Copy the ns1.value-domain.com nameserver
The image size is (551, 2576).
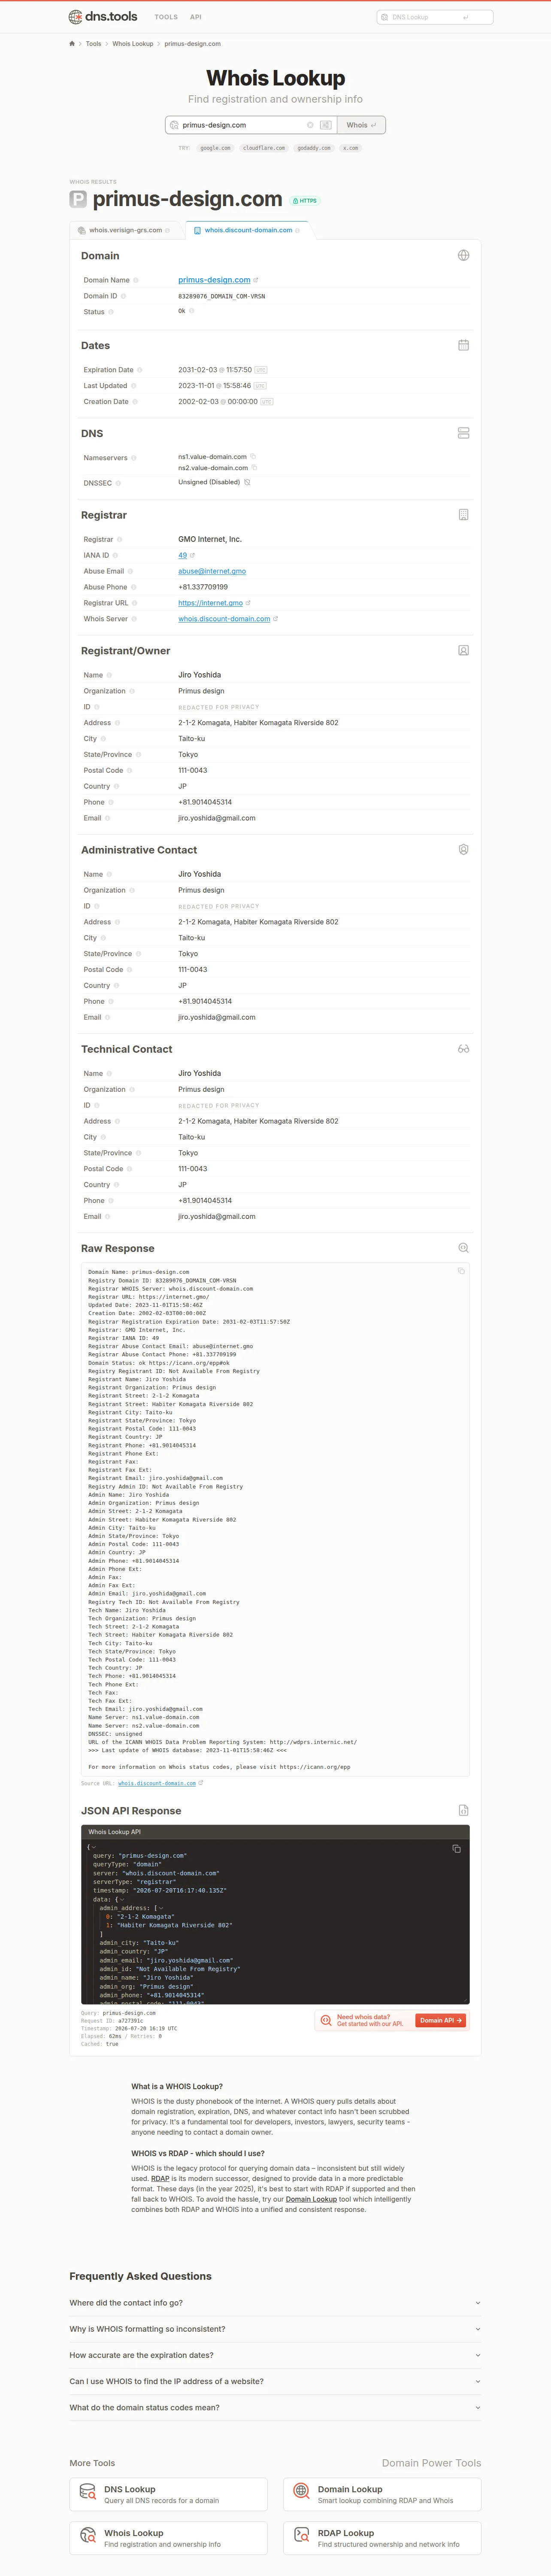click(x=253, y=457)
